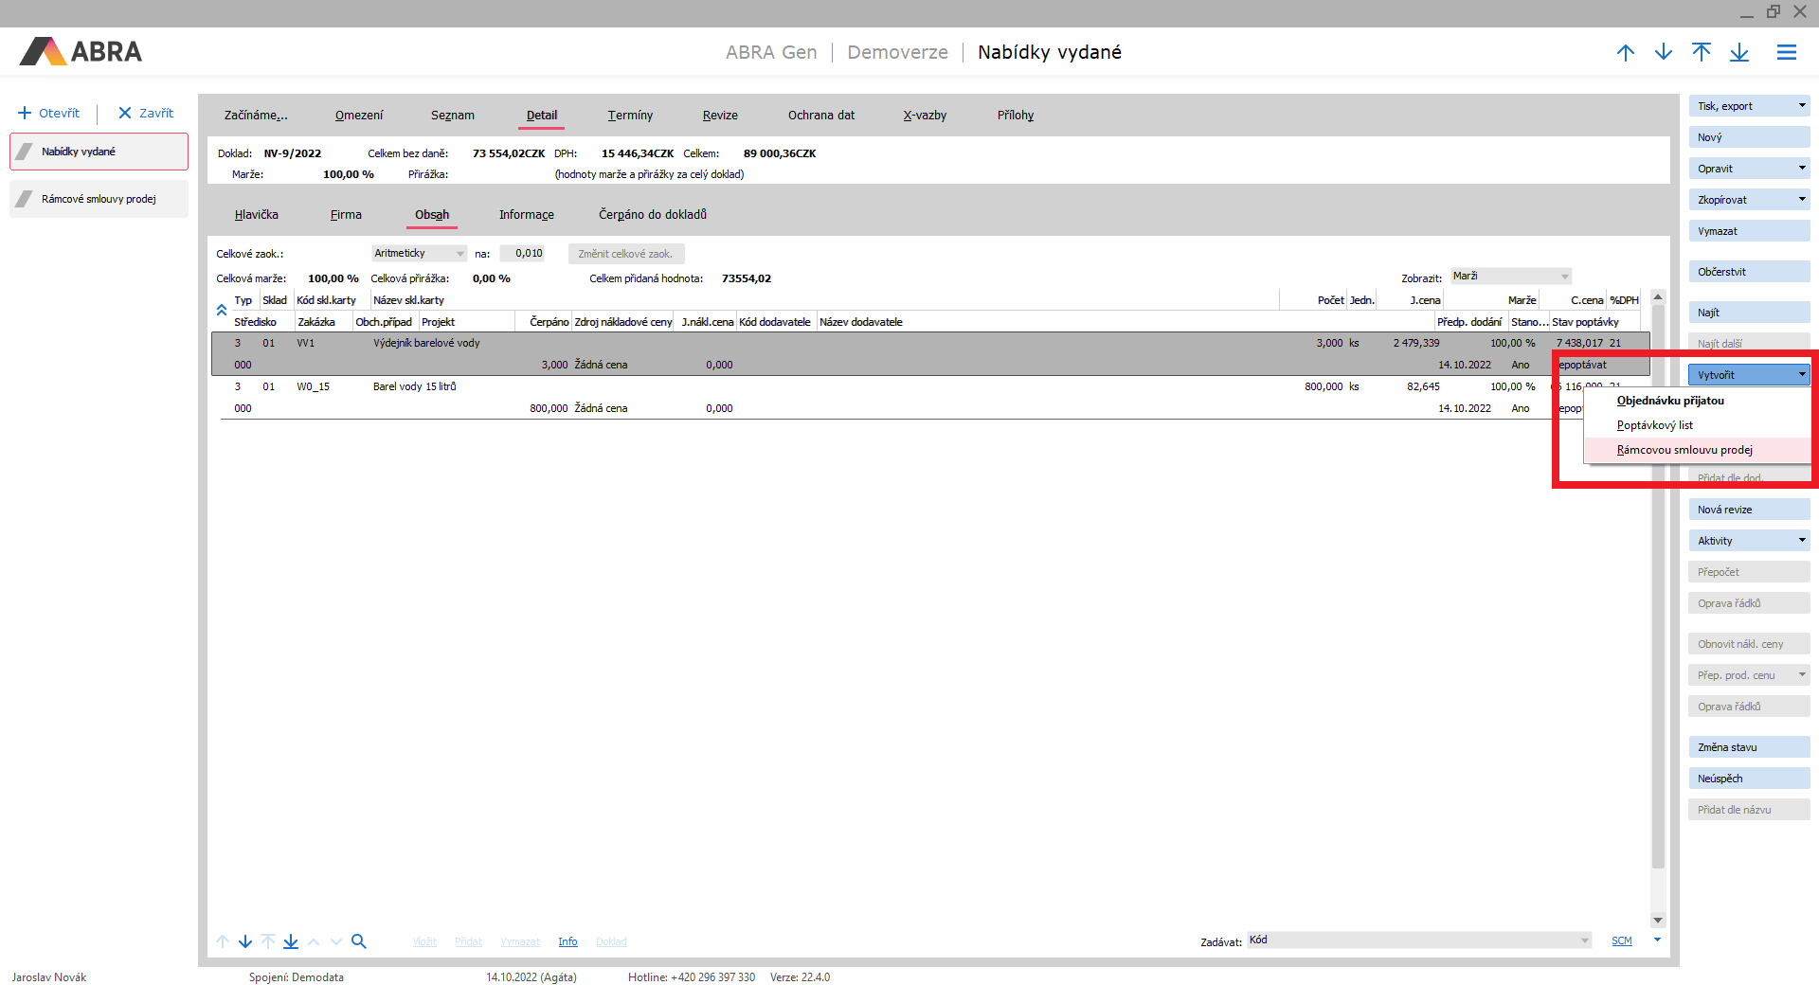Click the Info link below grid
Screen dimensions: 1819x985
pyautogui.click(x=567, y=941)
